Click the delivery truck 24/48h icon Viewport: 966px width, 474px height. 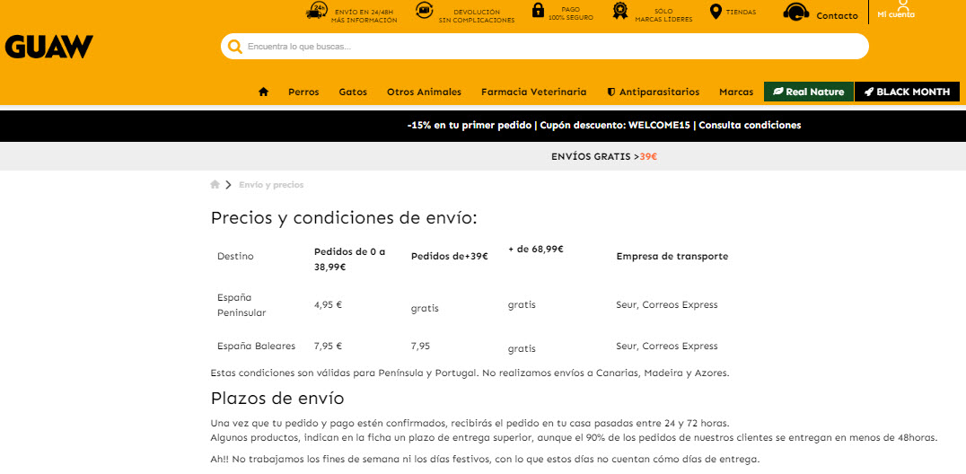(x=316, y=11)
